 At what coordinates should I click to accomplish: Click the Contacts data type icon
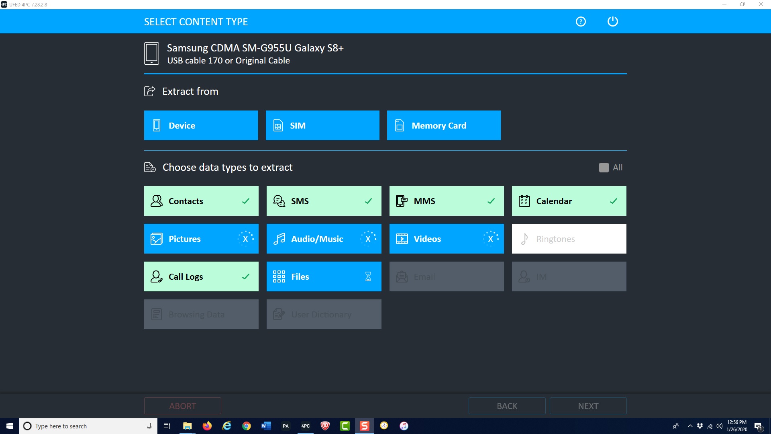click(x=157, y=201)
